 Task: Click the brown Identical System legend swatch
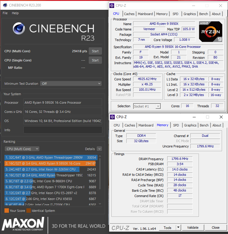click(x=28, y=211)
